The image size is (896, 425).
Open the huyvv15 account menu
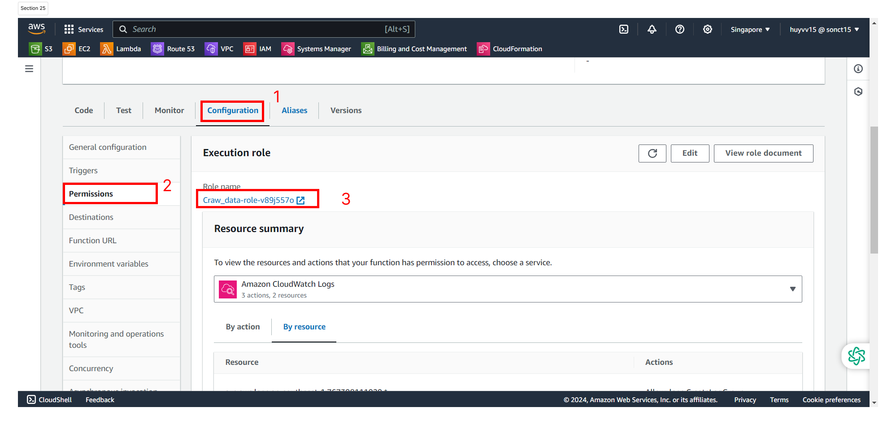(x=824, y=29)
